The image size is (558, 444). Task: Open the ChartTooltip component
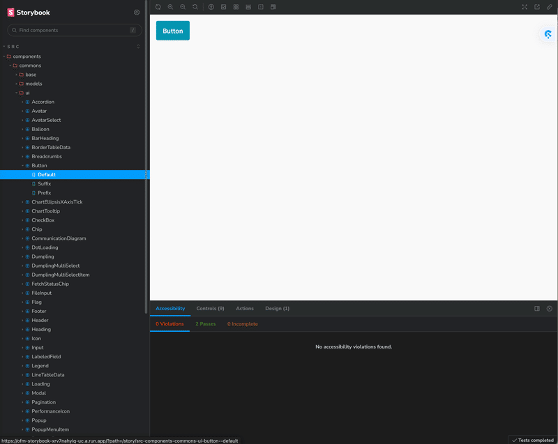[x=45, y=211]
